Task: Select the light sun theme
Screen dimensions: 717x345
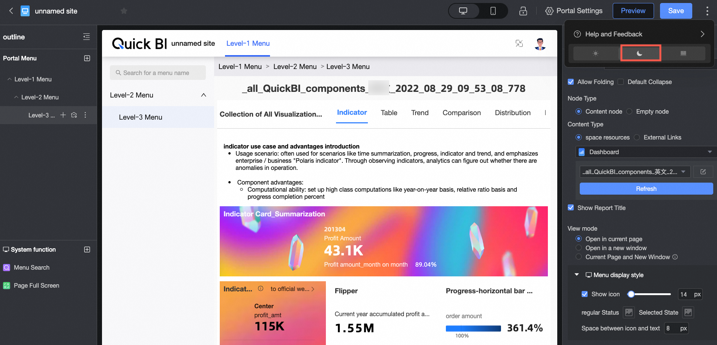Action: point(595,53)
